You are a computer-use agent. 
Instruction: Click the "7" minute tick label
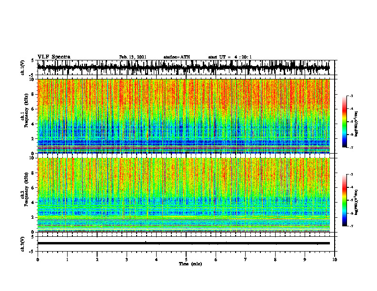point(246,260)
